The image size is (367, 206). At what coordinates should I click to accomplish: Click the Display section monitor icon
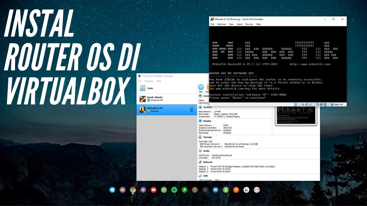coord(200,121)
